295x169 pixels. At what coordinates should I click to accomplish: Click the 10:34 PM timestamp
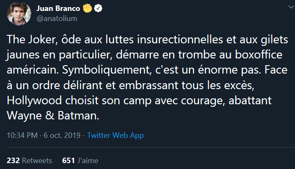coord(21,135)
